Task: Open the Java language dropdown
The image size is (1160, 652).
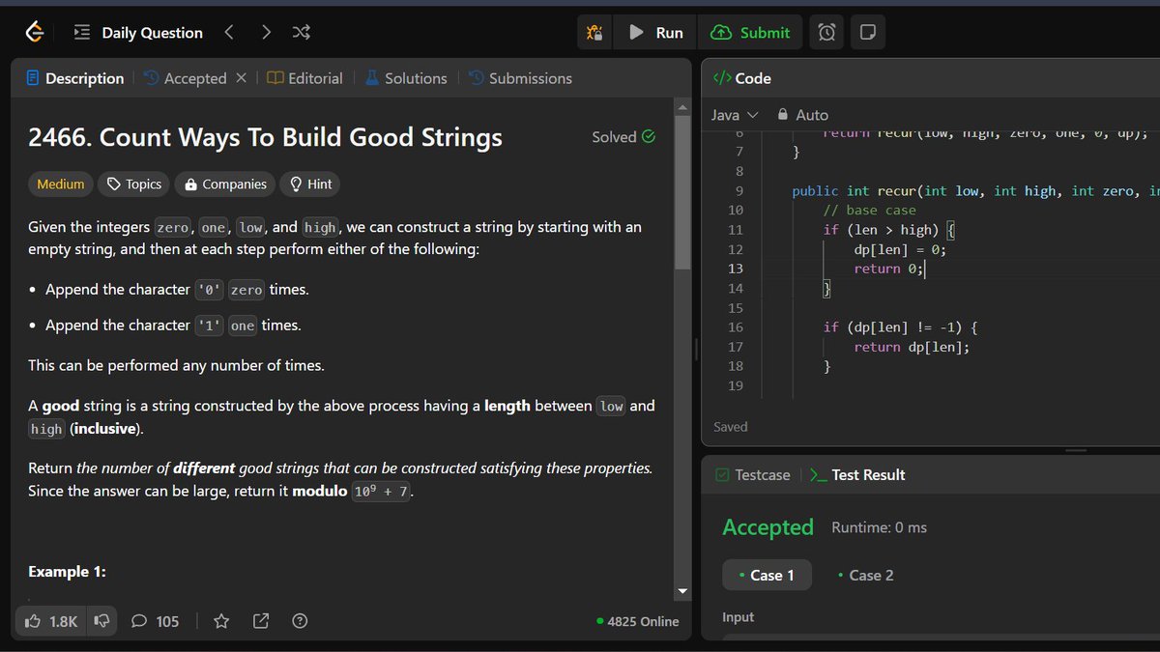Action: coord(735,115)
